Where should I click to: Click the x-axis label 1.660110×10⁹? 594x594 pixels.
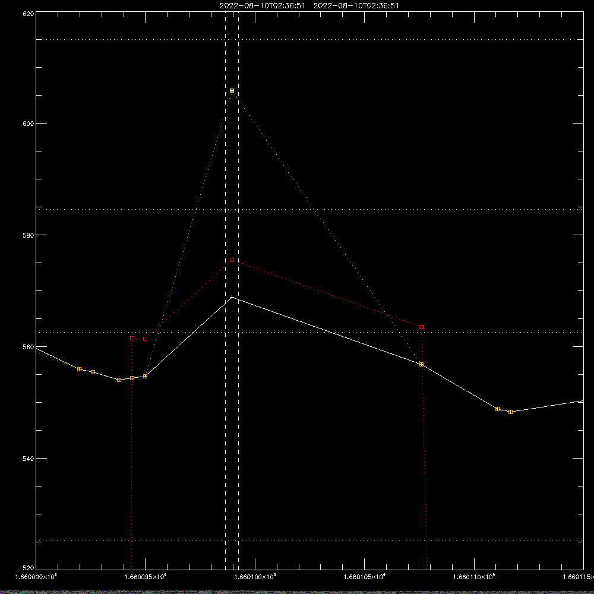474,577
